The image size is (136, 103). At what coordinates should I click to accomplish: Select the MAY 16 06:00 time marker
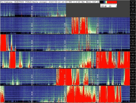pos(32,11)
